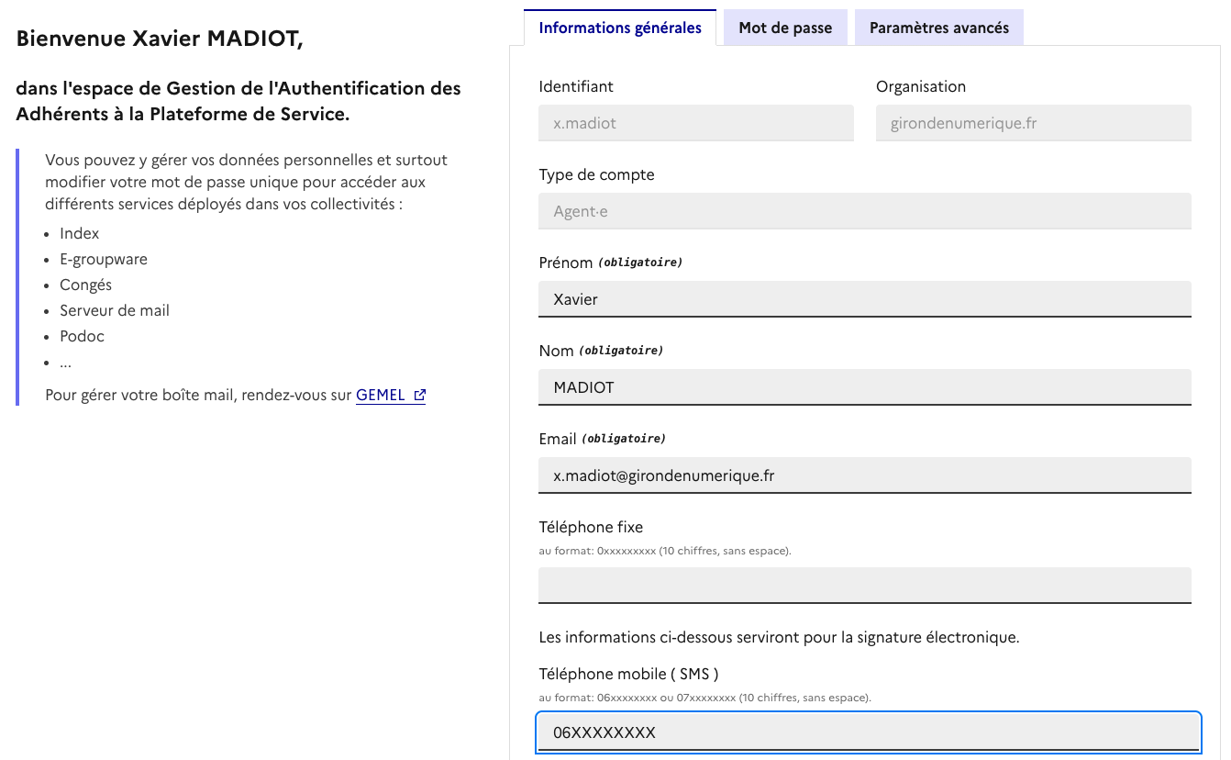This screenshot has height=760, width=1231.
Task: Focus the Prénom field containing Xavier
Action: pos(865,299)
